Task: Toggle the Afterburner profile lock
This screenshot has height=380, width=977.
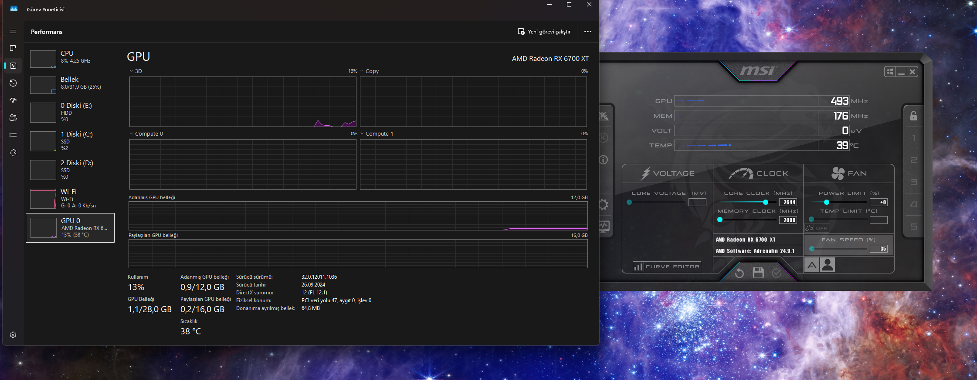Action: tap(913, 116)
